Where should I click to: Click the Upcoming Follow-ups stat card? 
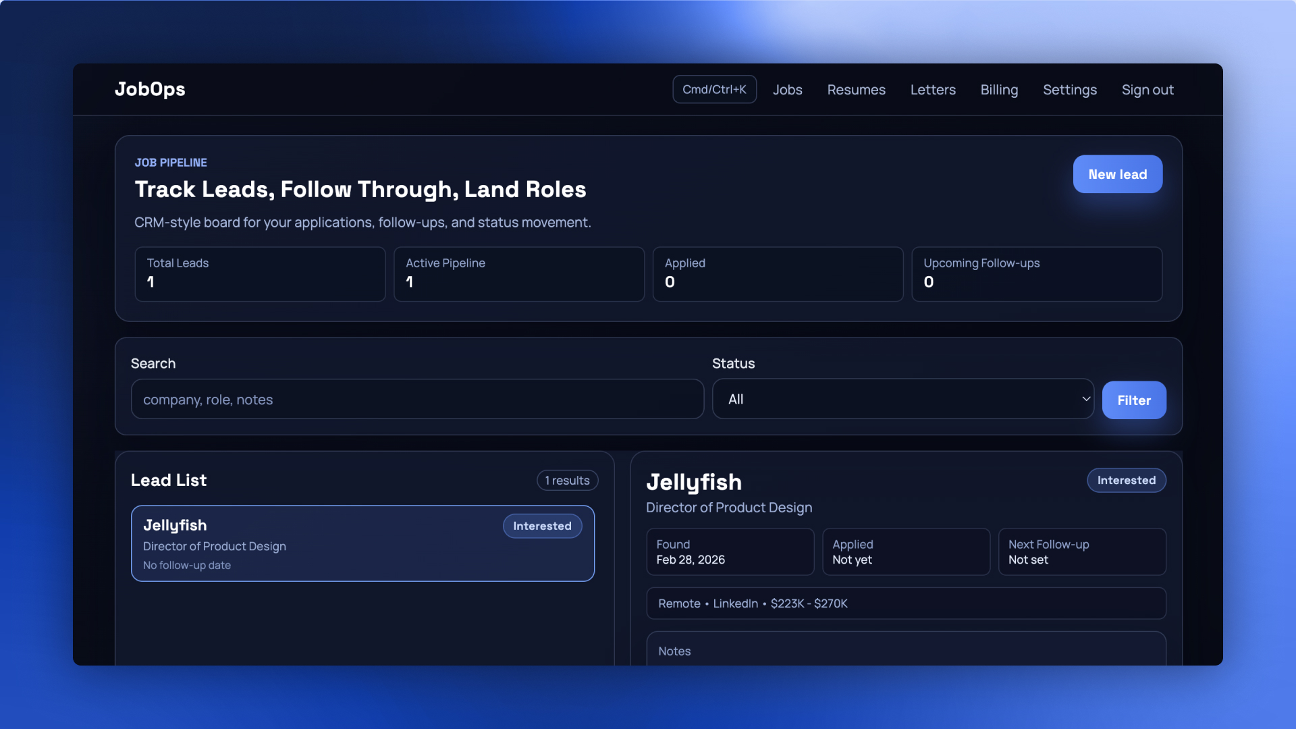(x=1036, y=273)
